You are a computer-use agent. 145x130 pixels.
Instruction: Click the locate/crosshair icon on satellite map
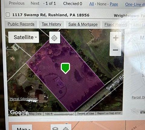(55, 38)
